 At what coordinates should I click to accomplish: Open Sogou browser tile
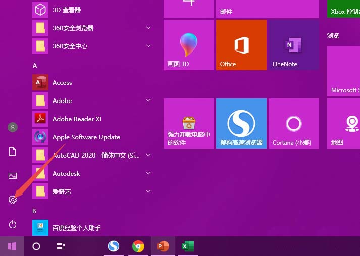pos(241,124)
